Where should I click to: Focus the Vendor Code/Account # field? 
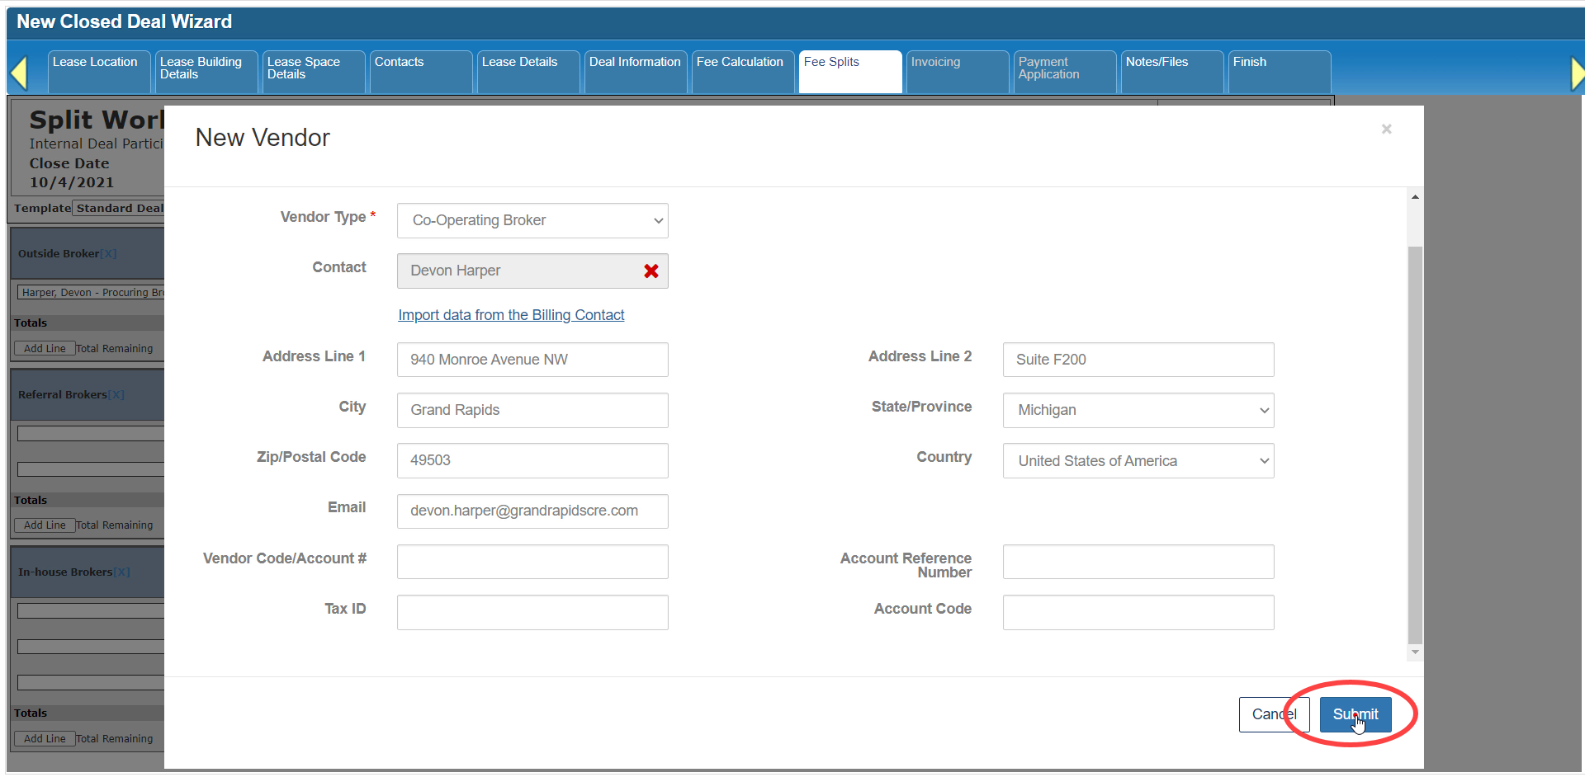point(532,562)
